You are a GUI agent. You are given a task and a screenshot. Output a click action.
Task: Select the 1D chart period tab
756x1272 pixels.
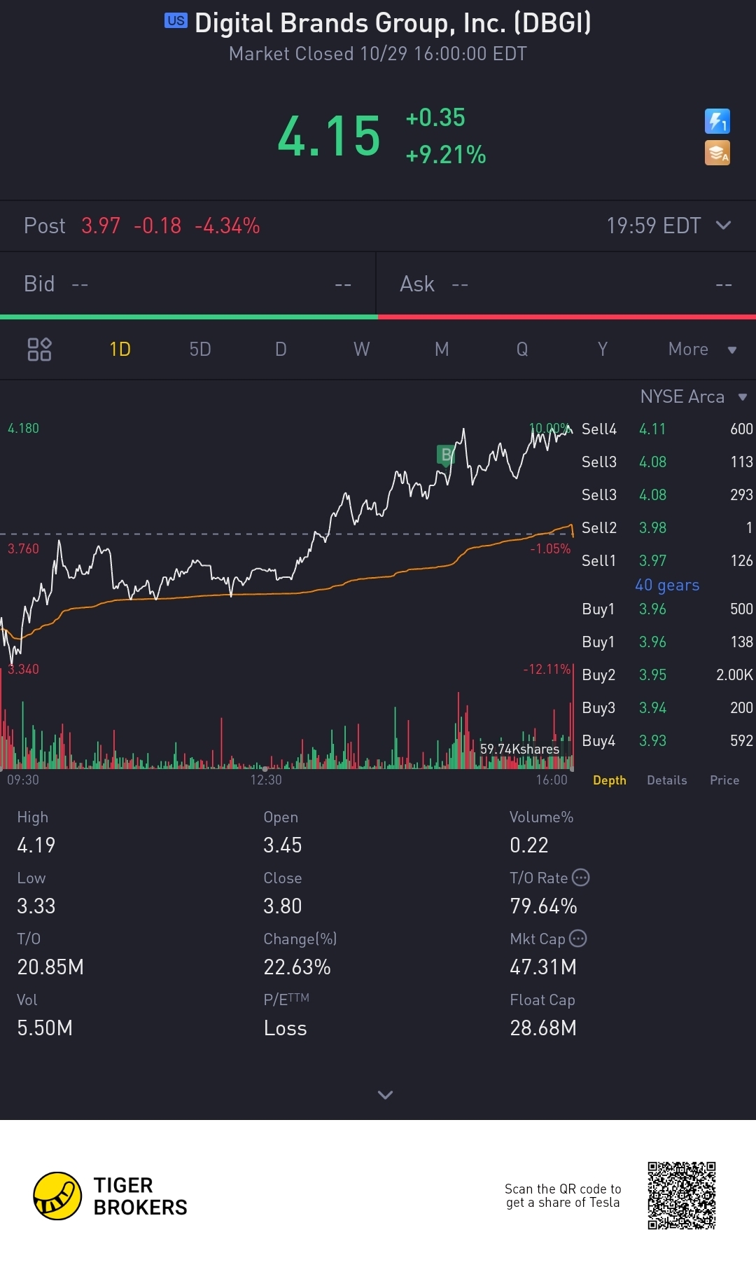(x=120, y=349)
